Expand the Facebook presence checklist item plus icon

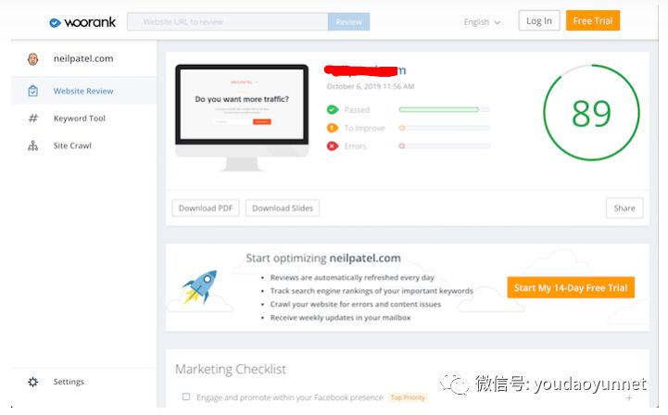coord(629,398)
